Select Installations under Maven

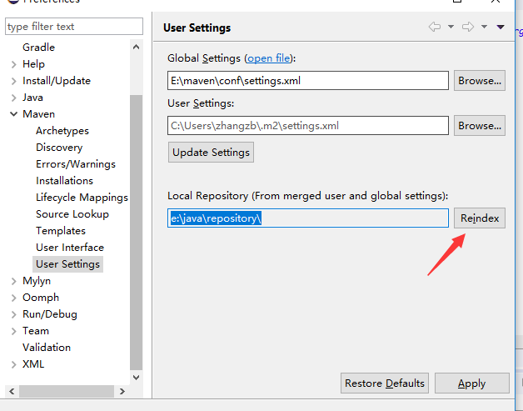(64, 181)
